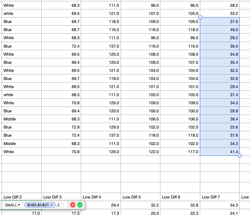Click the cell showing 48.0

(220, 30)
